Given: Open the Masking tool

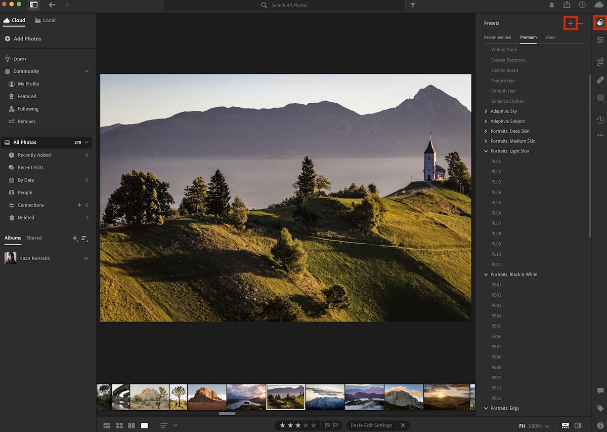Looking at the screenshot, I should [600, 97].
